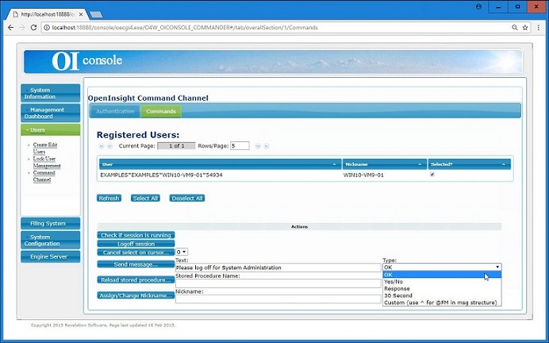The width and height of the screenshot is (549, 343).
Task: Click Check if session is running
Action: [x=136, y=235]
